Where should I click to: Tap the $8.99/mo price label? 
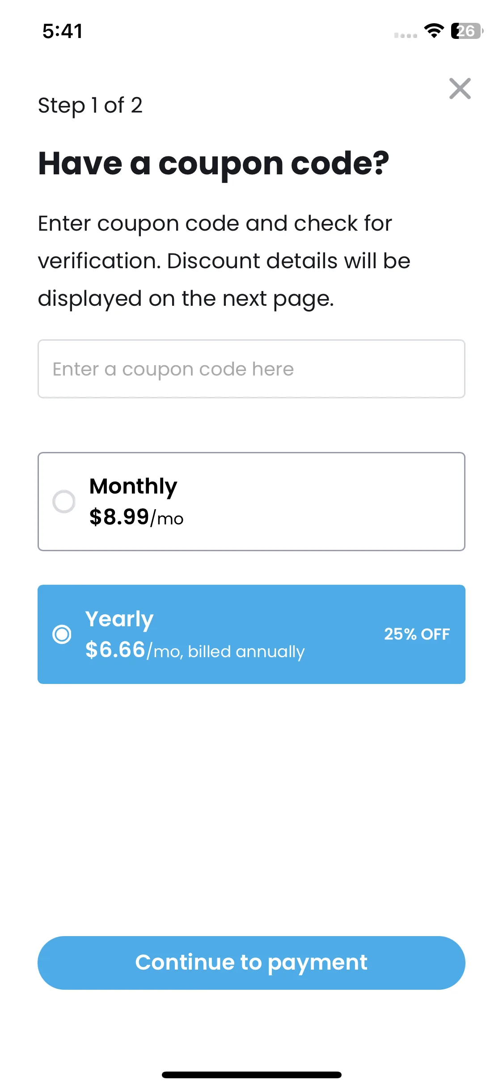[136, 517]
